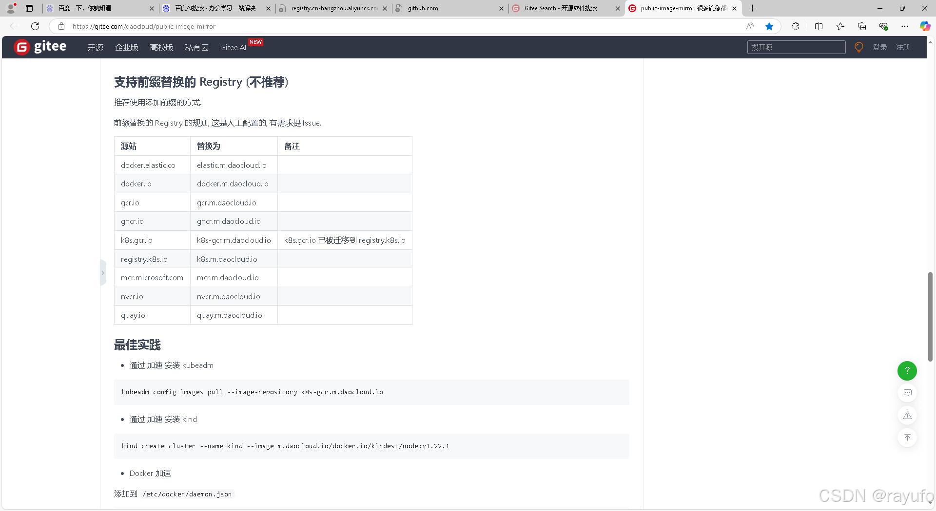The width and height of the screenshot is (936, 511).
Task: Select quay.m.daocloud.io table cell
Action: (x=234, y=315)
